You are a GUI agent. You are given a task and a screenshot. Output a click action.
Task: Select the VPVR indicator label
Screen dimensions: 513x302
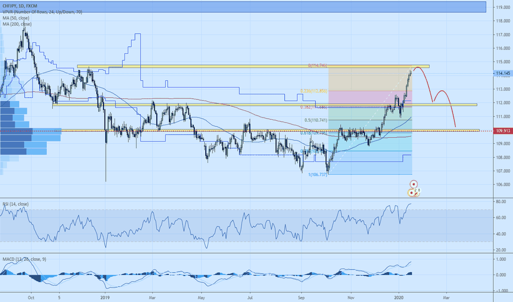pyautogui.click(x=42, y=12)
